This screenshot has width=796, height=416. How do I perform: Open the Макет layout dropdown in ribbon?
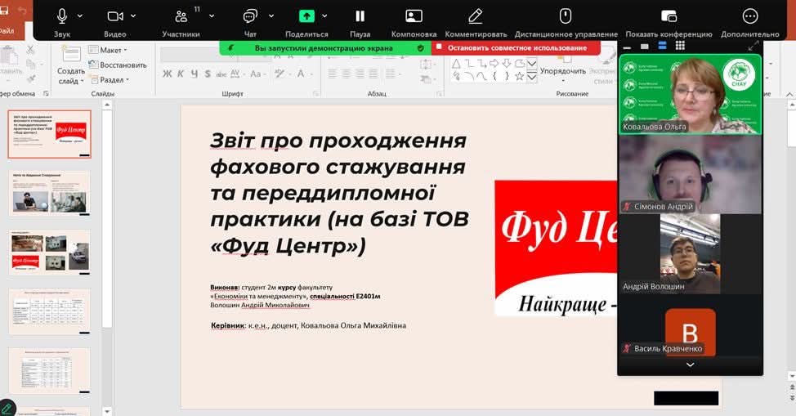click(112, 51)
